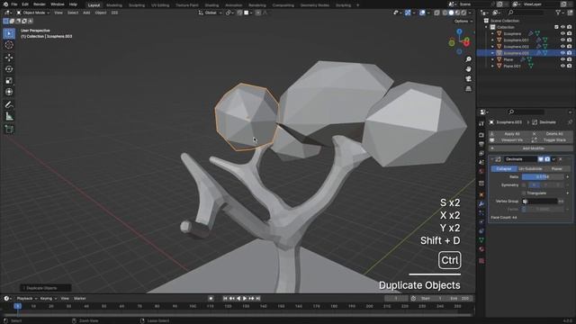This screenshot has height=324, width=576.
Task: Open the Output properties tab
Action: click(481, 144)
